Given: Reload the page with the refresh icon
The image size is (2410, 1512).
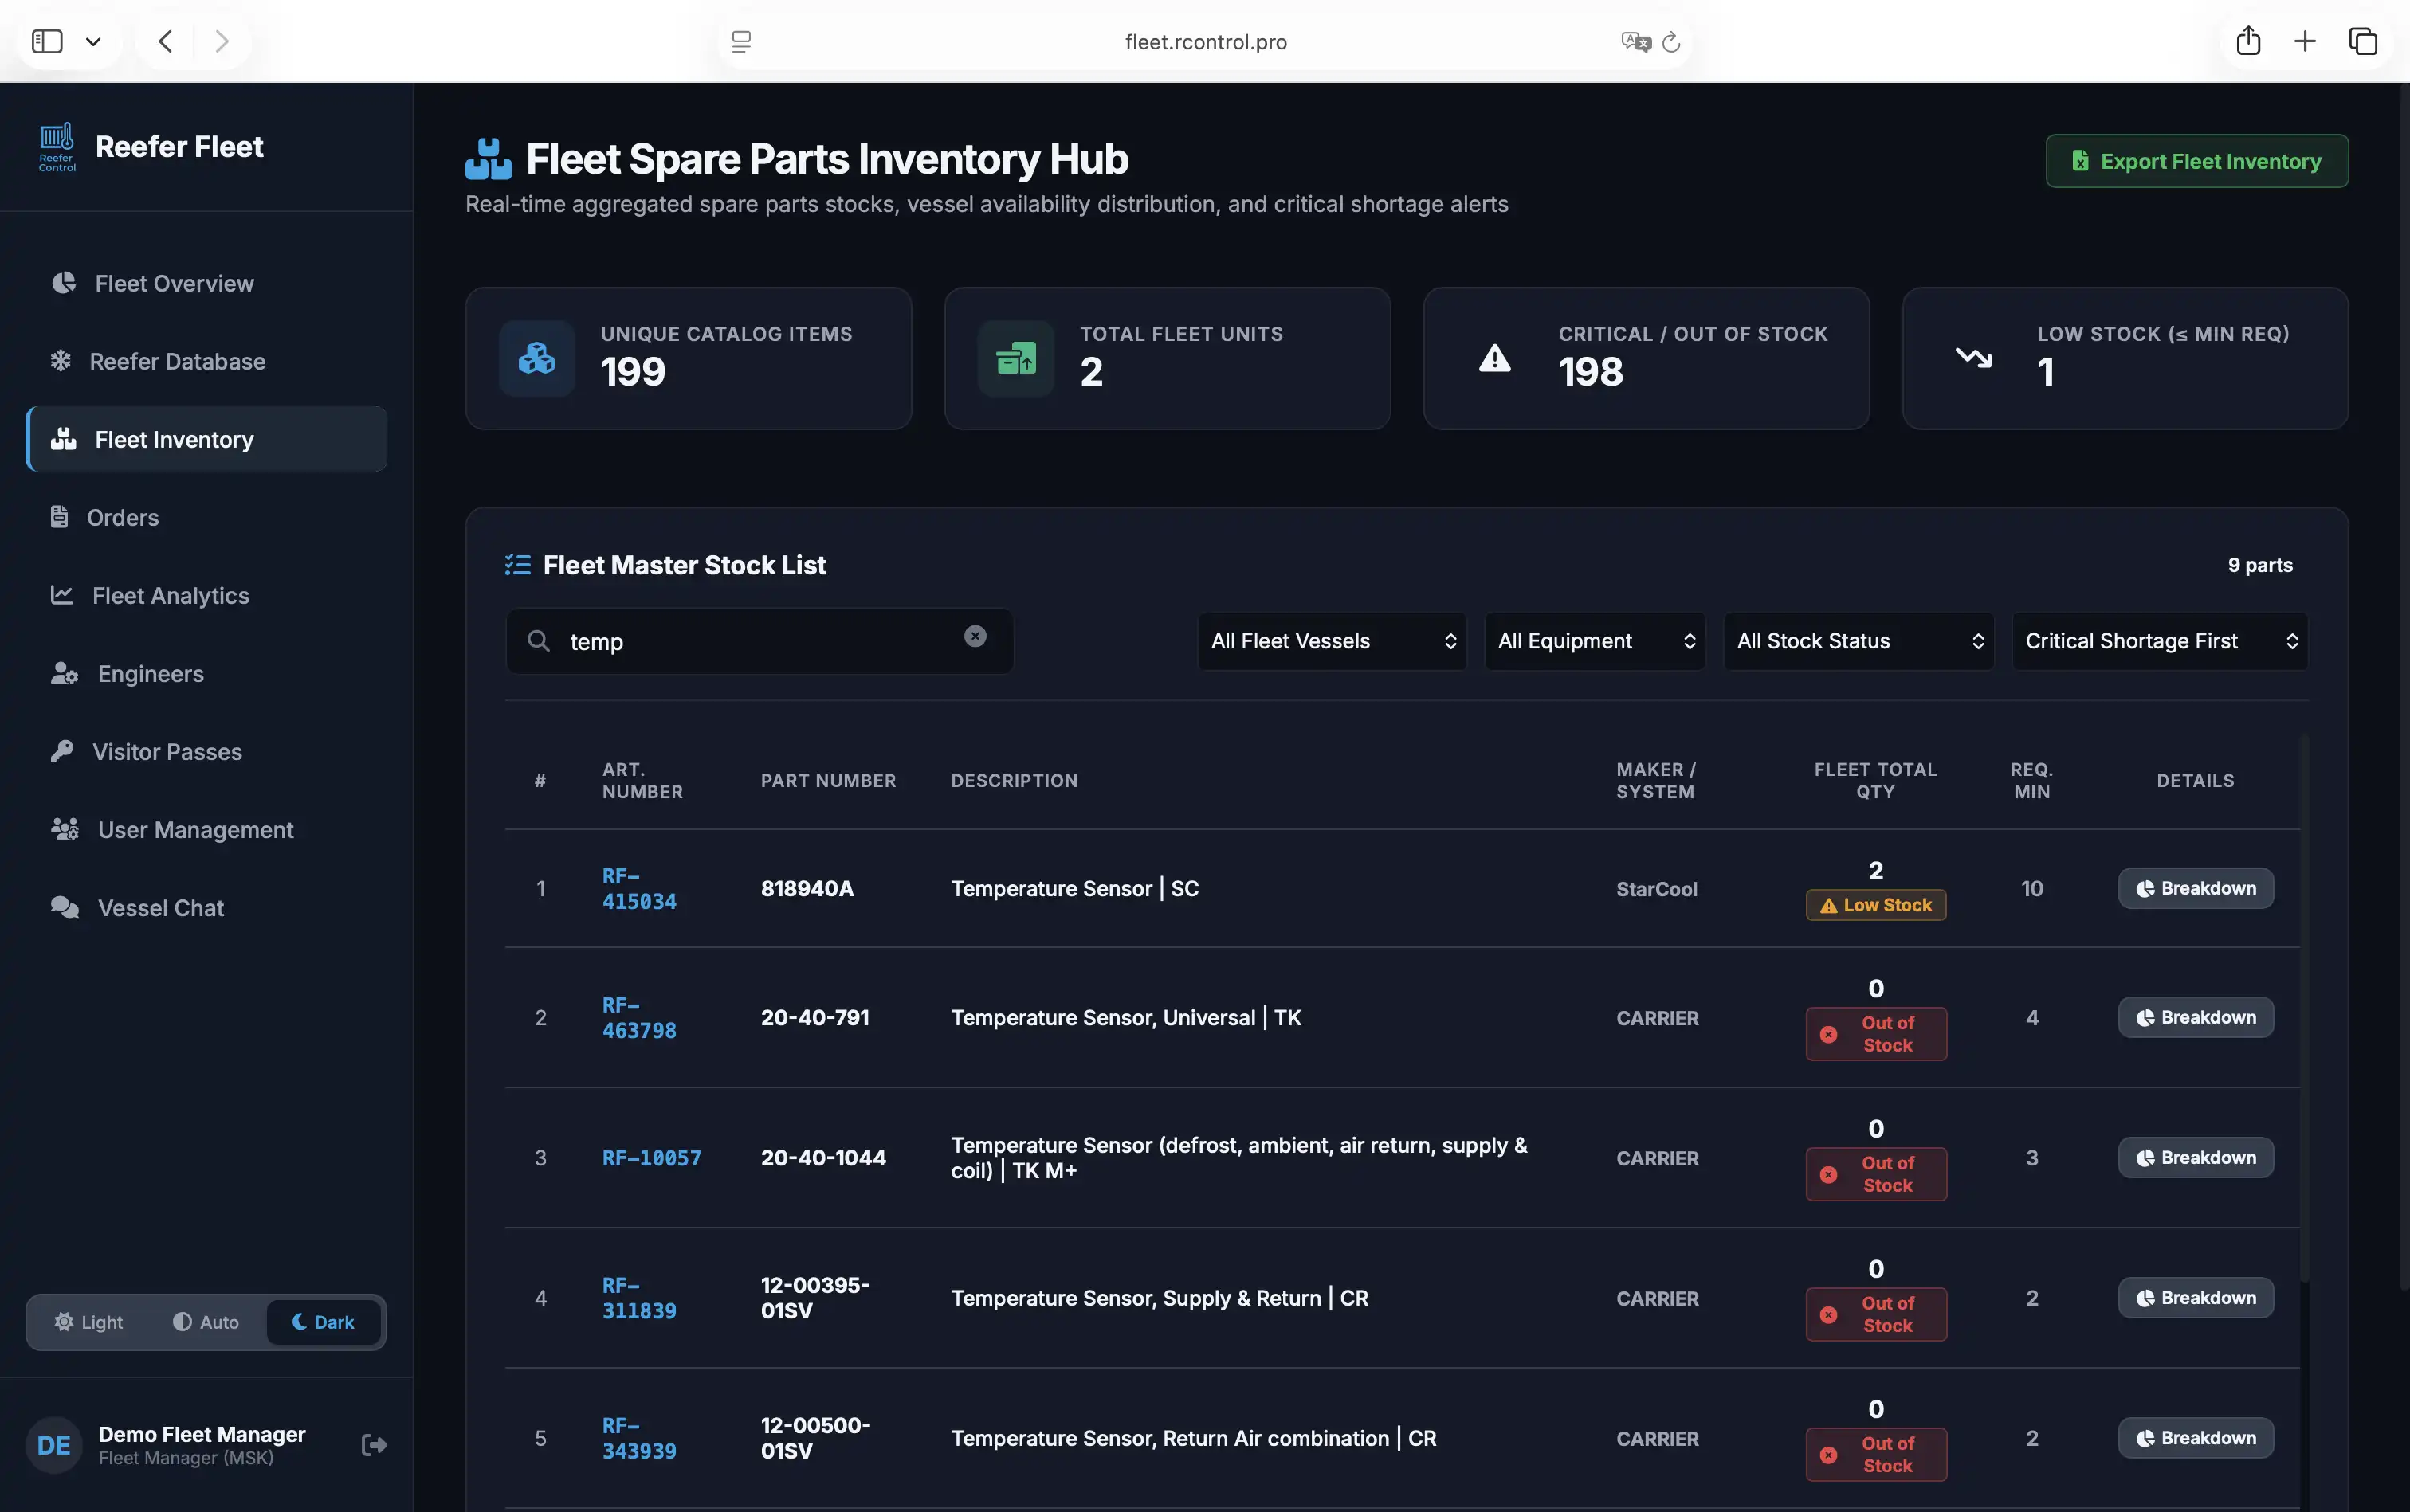Looking at the screenshot, I should [1670, 42].
